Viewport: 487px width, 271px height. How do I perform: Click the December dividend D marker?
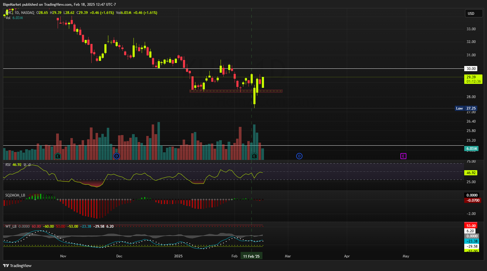pyautogui.click(x=117, y=156)
